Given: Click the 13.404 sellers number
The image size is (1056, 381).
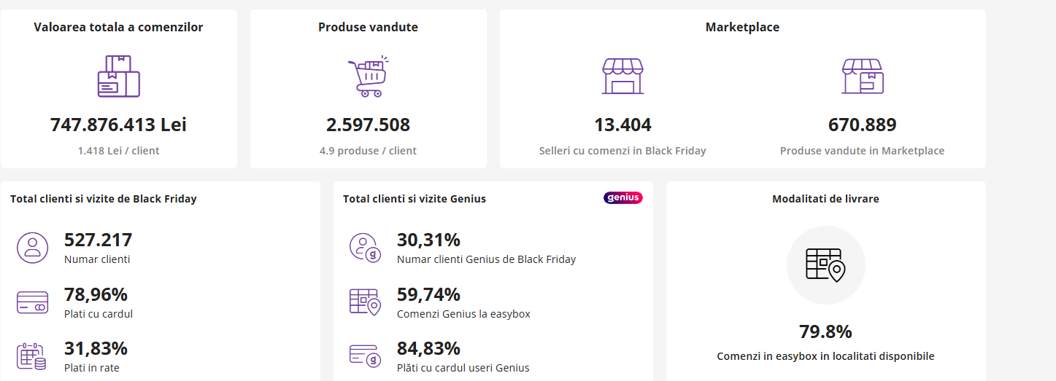Looking at the screenshot, I should (623, 125).
